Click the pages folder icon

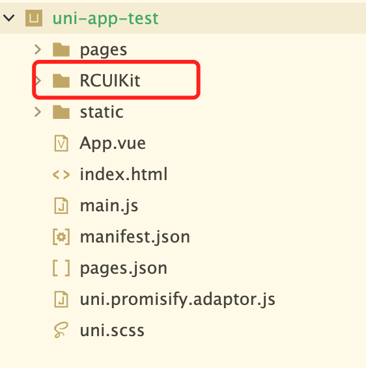pos(61,49)
